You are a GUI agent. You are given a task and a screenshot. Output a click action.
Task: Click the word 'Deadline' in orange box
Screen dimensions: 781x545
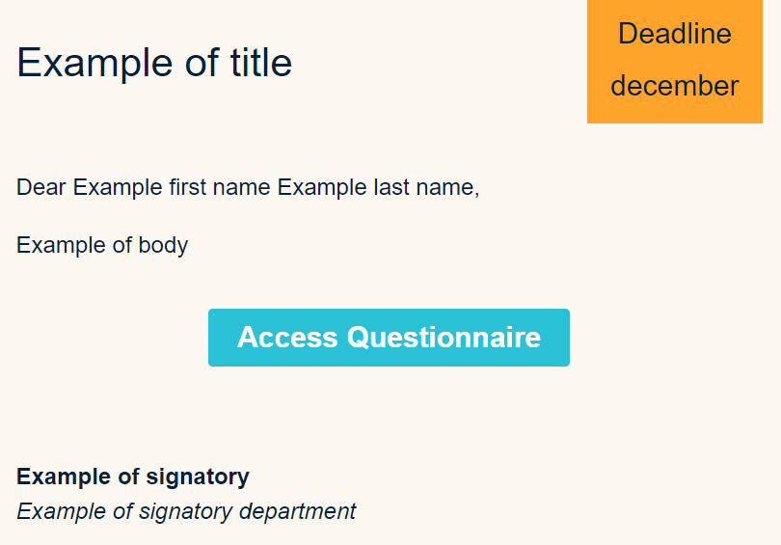[674, 34]
